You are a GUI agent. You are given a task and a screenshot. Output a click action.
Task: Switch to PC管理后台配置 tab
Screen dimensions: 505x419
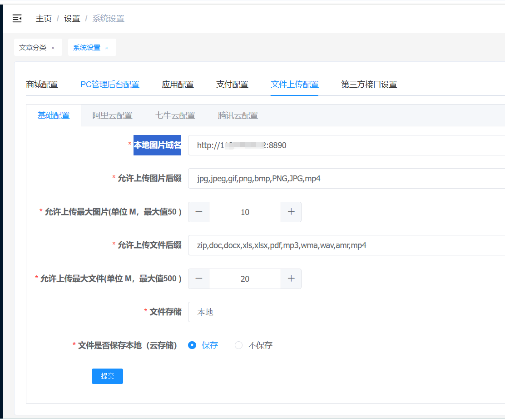click(x=110, y=85)
